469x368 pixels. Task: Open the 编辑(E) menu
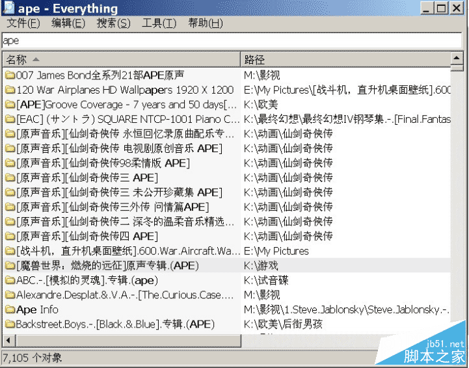coord(68,23)
